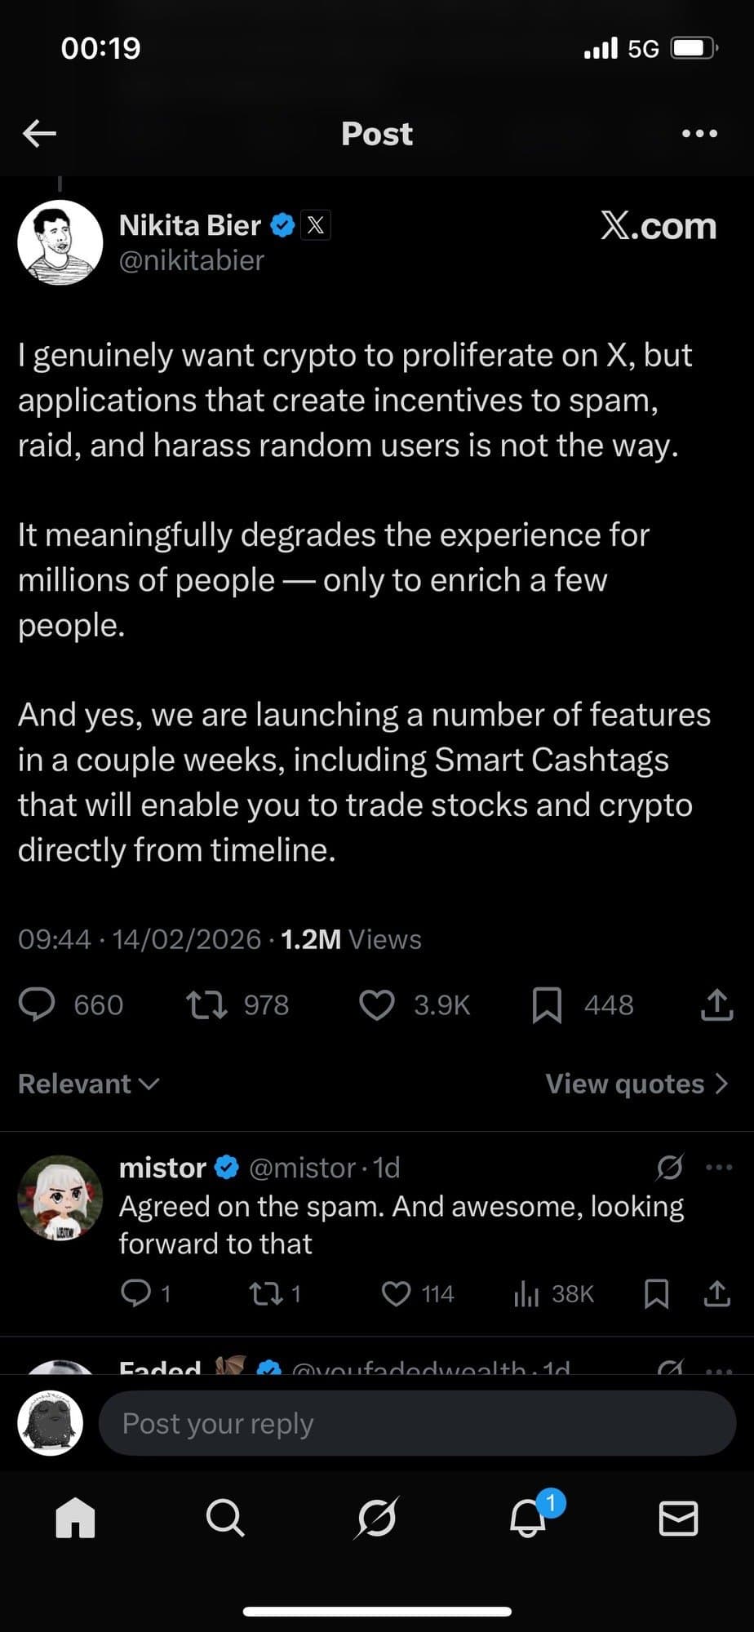Bookmark mistor's reply
The height and width of the screenshot is (1632, 754).
point(657,1293)
